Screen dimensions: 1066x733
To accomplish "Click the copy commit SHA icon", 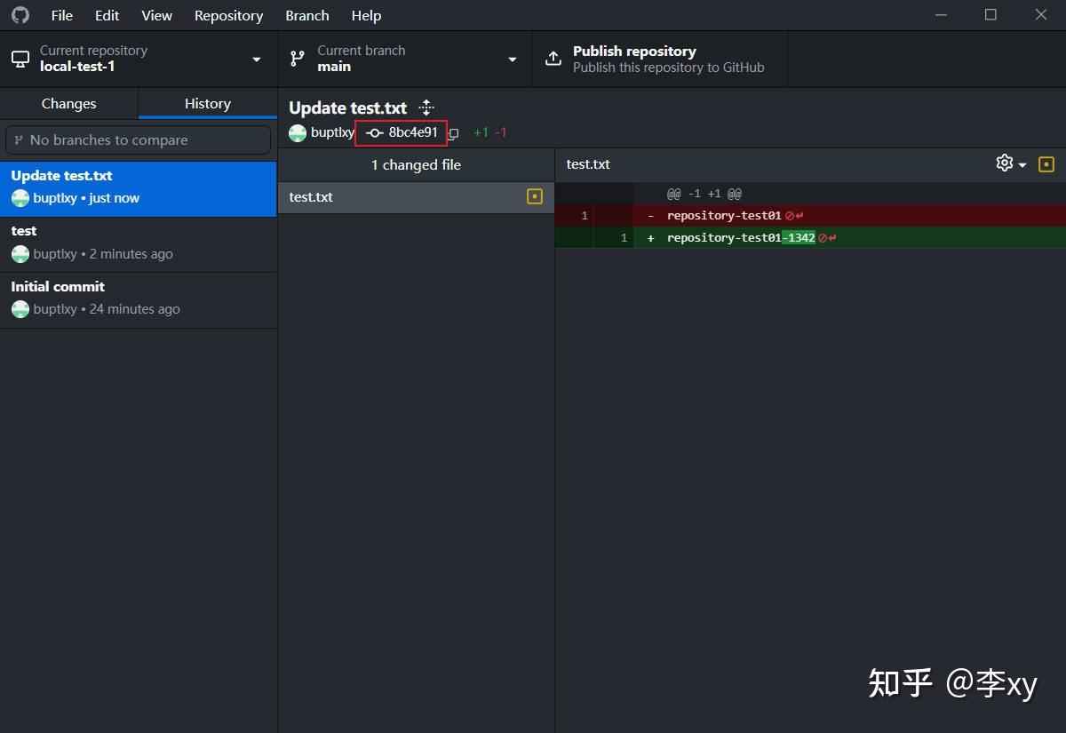I will tap(454, 132).
